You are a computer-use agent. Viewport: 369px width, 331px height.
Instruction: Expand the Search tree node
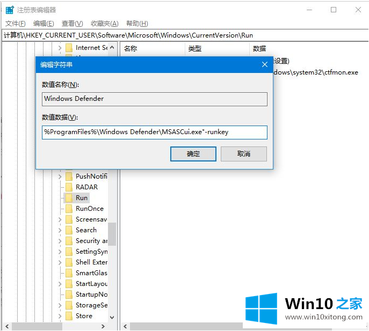tap(60, 230)
